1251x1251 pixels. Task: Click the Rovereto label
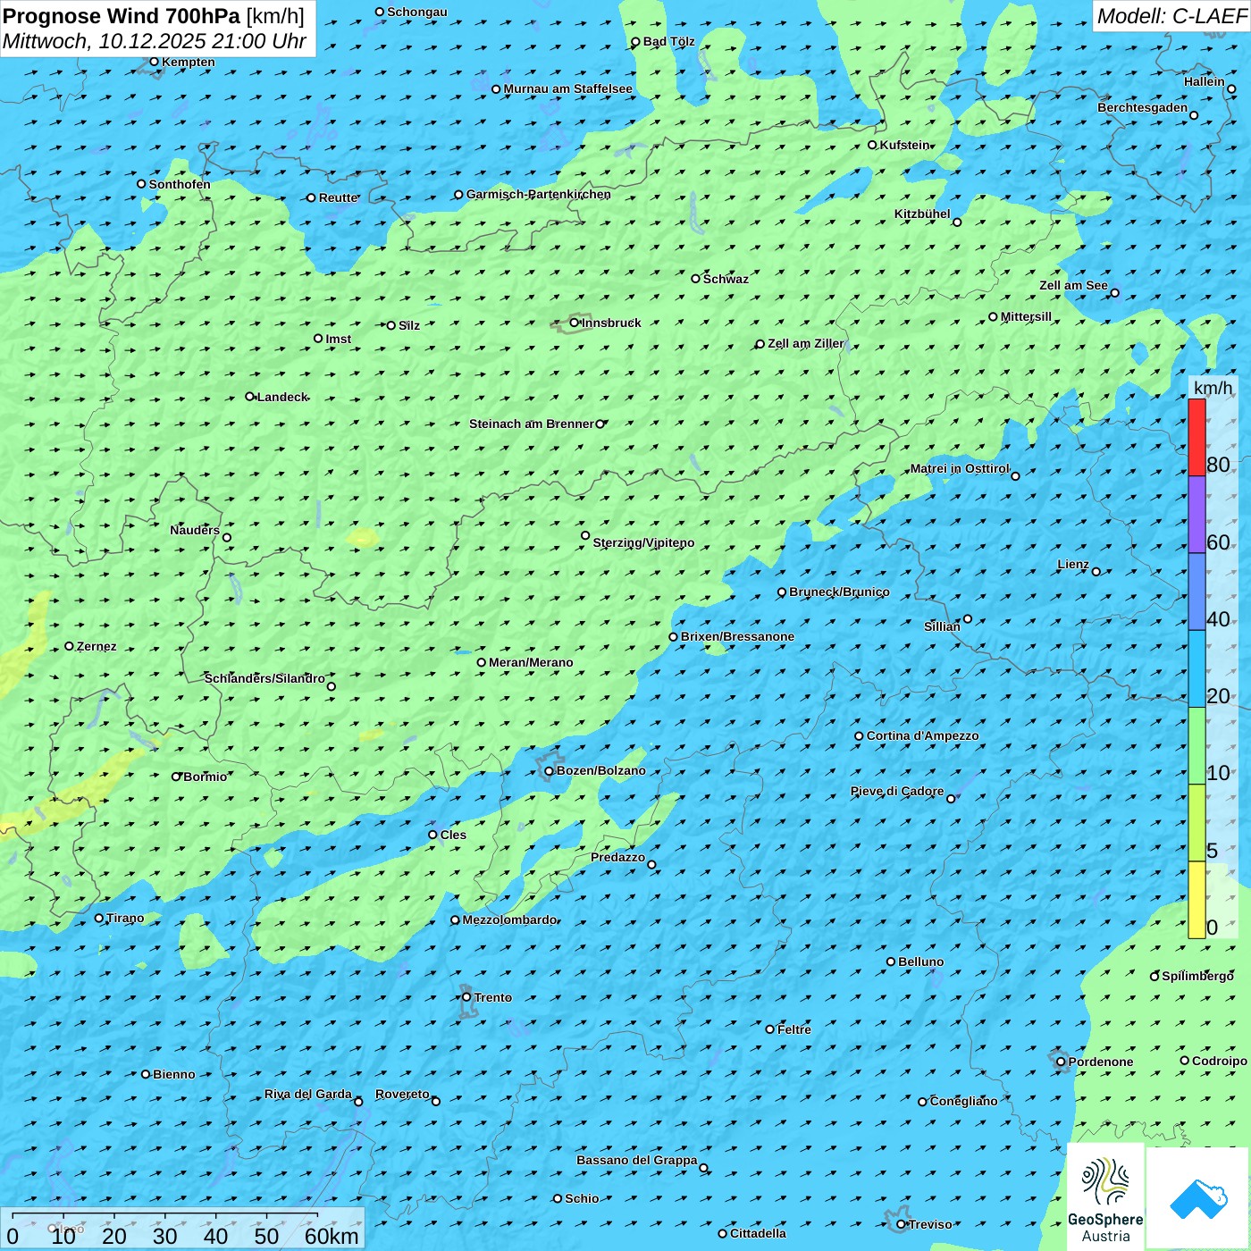[x=402, y=1094]
